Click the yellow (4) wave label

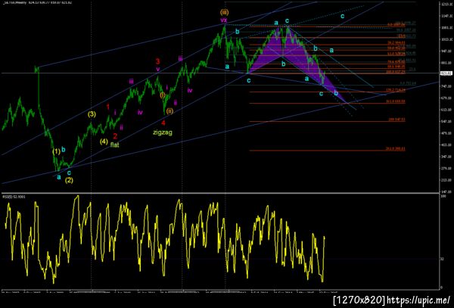point(104,142)
